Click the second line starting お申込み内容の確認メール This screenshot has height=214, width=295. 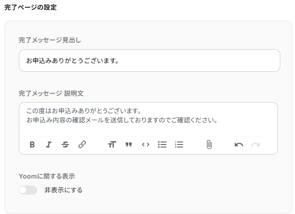coord(121,121)
